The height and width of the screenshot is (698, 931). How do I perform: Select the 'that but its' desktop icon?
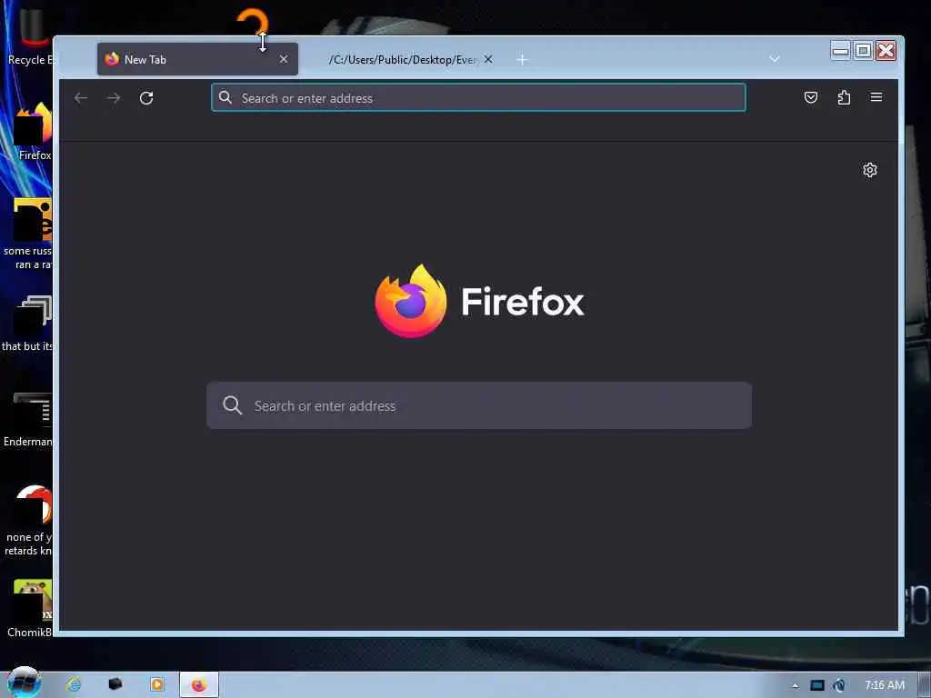pyautogui.click(x=27, y=323)
